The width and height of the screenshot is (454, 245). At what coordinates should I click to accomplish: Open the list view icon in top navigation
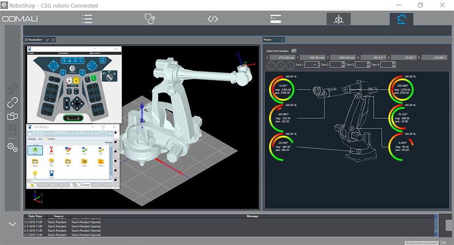[87, 19]
